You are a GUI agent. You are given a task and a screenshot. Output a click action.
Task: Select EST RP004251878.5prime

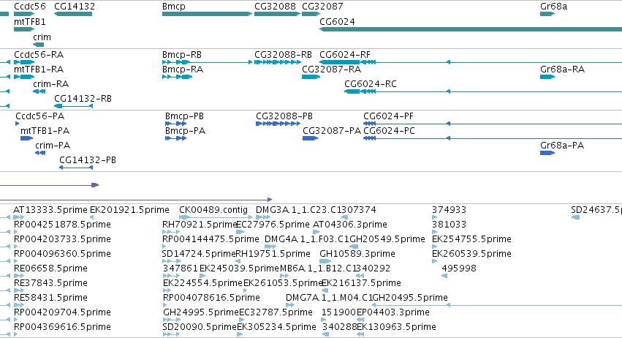click(62, 225)
